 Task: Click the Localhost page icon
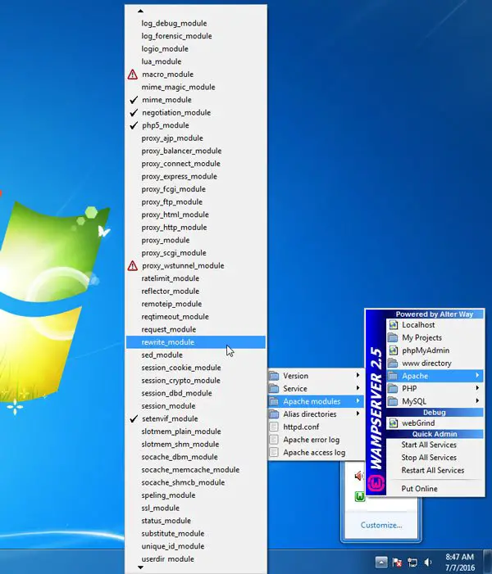pos(393,325)
